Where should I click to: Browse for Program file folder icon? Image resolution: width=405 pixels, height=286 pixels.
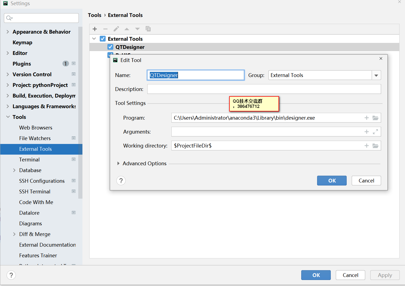coord(375,118)
